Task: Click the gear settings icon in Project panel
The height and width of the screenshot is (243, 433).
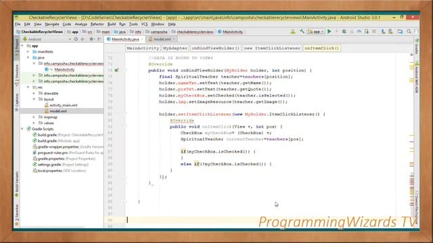Action: 91,39
